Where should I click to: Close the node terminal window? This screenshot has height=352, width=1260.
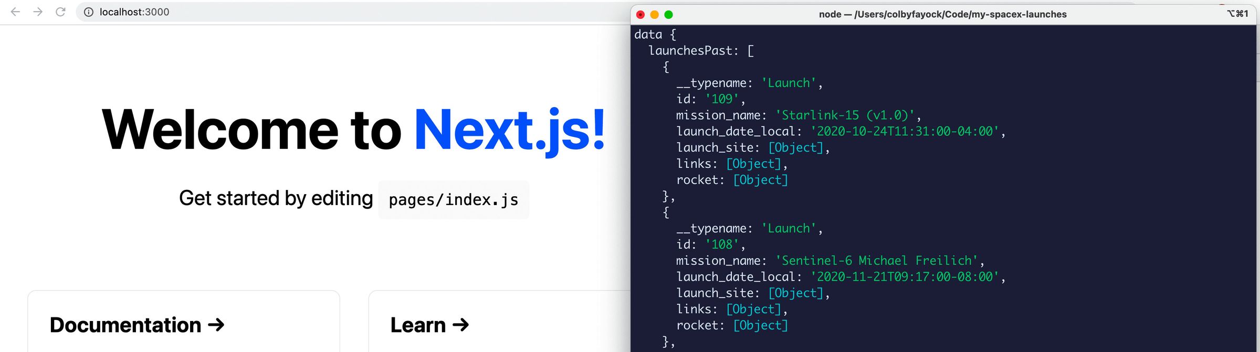point(640,15)
